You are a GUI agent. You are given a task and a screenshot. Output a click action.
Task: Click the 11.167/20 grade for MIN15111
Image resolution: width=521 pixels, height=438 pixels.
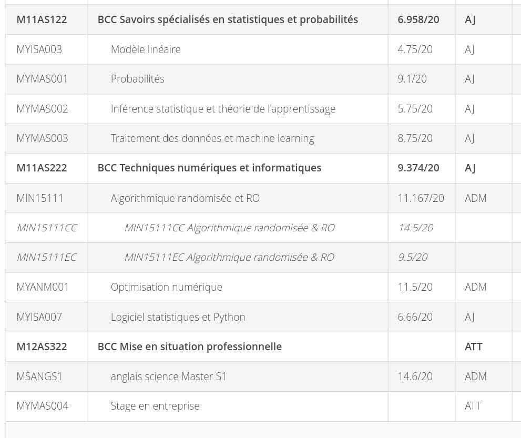click(x=421, y=198)
